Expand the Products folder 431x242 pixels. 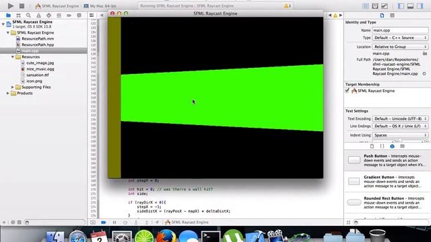coord(8,93)
